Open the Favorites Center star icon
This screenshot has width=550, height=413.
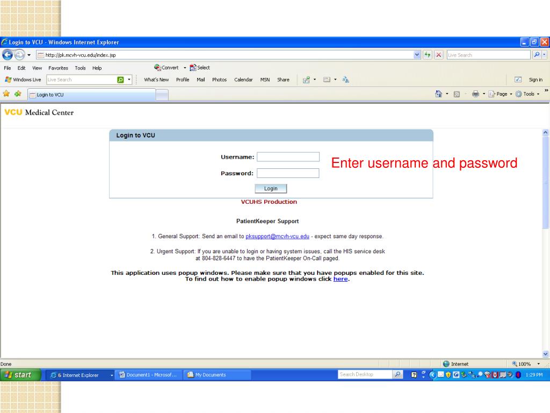point(6,94)
